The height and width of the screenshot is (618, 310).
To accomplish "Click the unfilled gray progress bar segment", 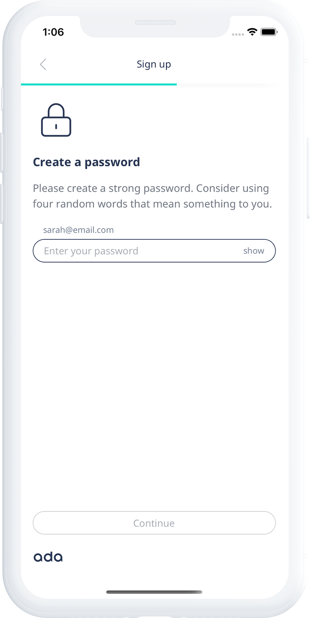I will point(228,85).
